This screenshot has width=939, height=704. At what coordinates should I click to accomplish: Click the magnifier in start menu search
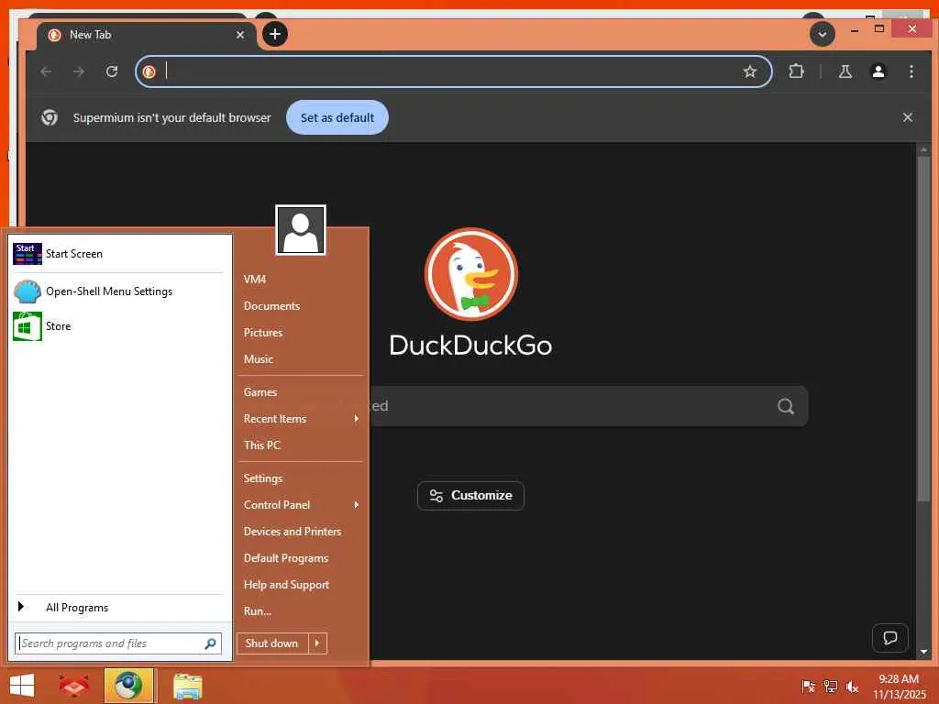point(210,643)
